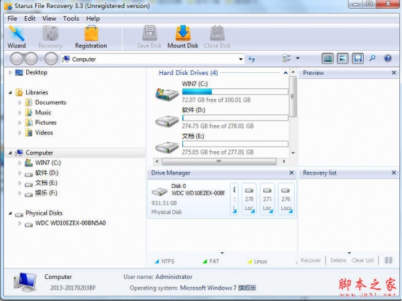Select the 278 partition in Drive Manager
Screen dimensions: 402x301
click(x=249, y=199)
